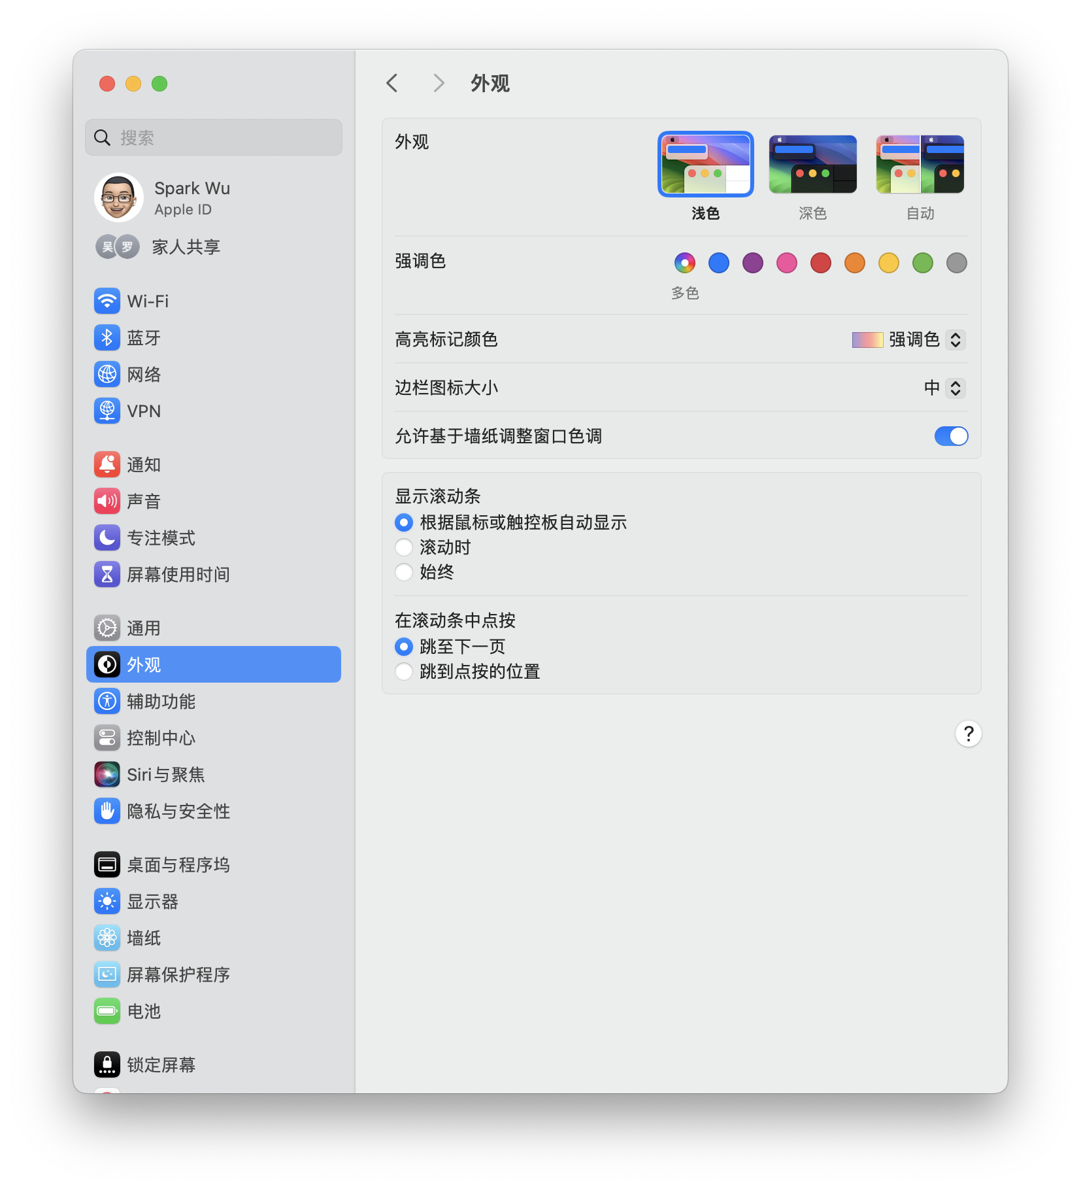Open the 通知 bell icon
This screenshot has height=1190, width=1081.
point(107,464)
